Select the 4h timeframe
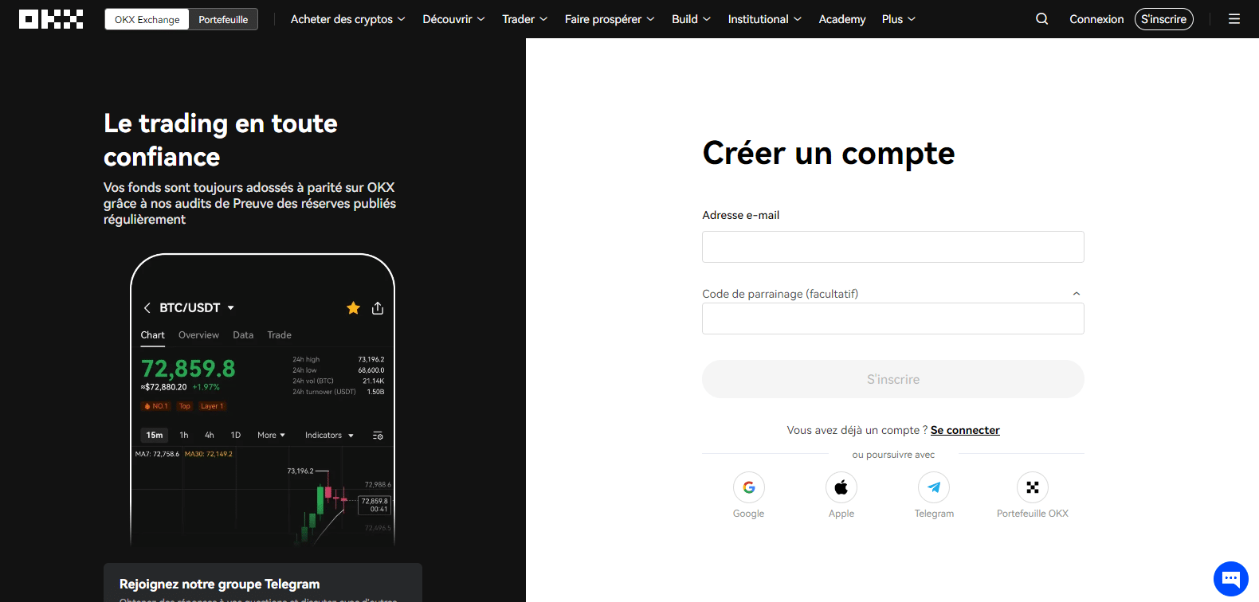 210,436
